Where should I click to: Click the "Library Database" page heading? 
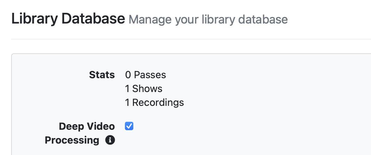[68, 19]
